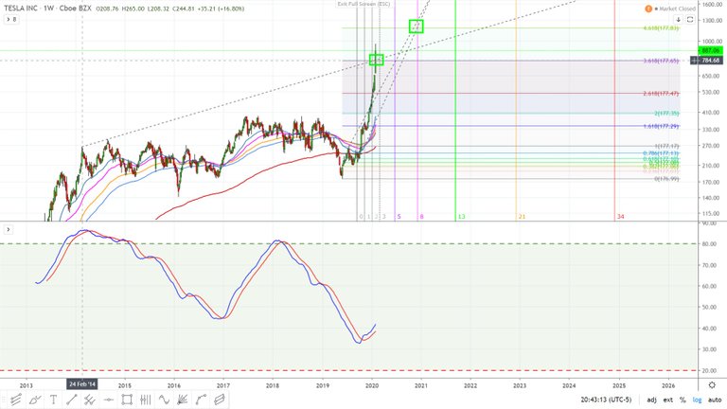Image resolution: width=727 pixels, height=409 pixels.
Task: Click the 1300.00 price axis label
Action: 712,21
